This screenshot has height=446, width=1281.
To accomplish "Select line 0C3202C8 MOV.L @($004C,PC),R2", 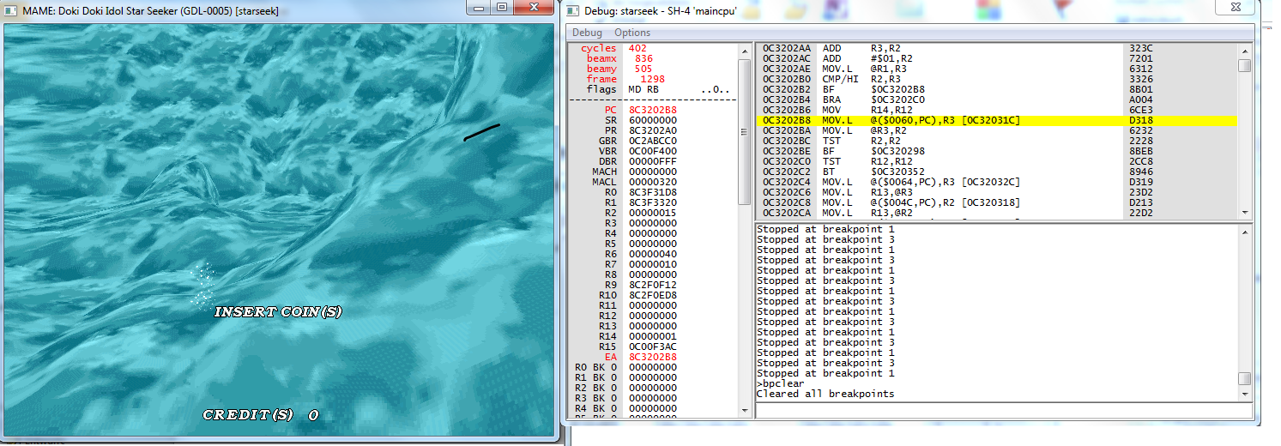I will tap(995, 203).
